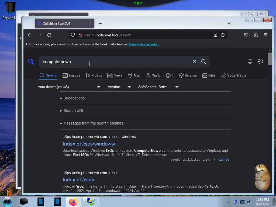
Task: Switch to the Map category tab
Action: tap(134, 75)
